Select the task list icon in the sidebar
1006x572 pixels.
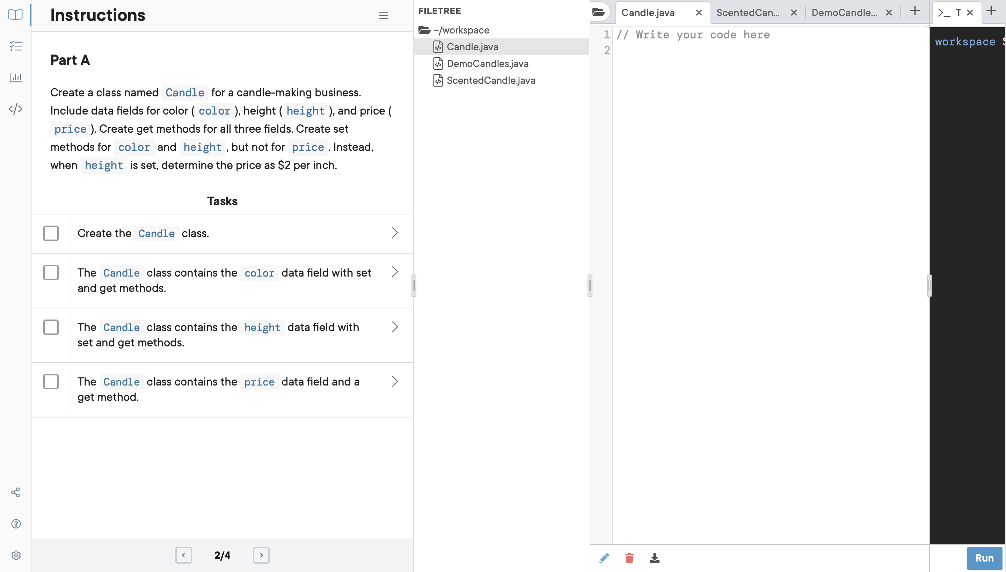click(x=15, y=46)
